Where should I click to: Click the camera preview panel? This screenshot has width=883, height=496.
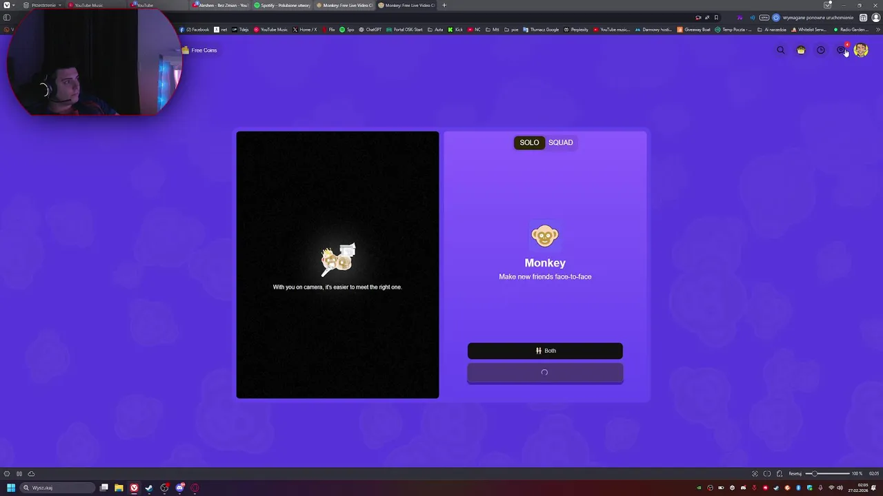coord(337,265)
